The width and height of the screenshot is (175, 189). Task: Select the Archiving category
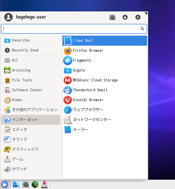(x=31, y=70)
